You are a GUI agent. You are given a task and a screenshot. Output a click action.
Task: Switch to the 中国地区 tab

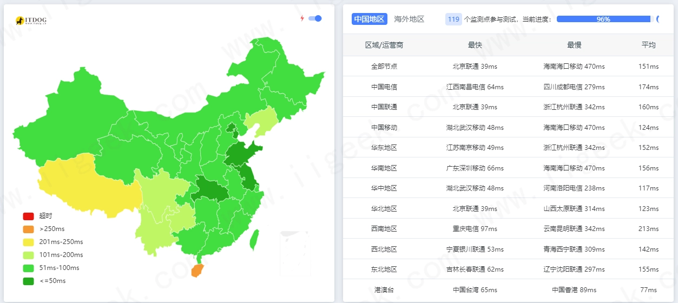point(370,19)
